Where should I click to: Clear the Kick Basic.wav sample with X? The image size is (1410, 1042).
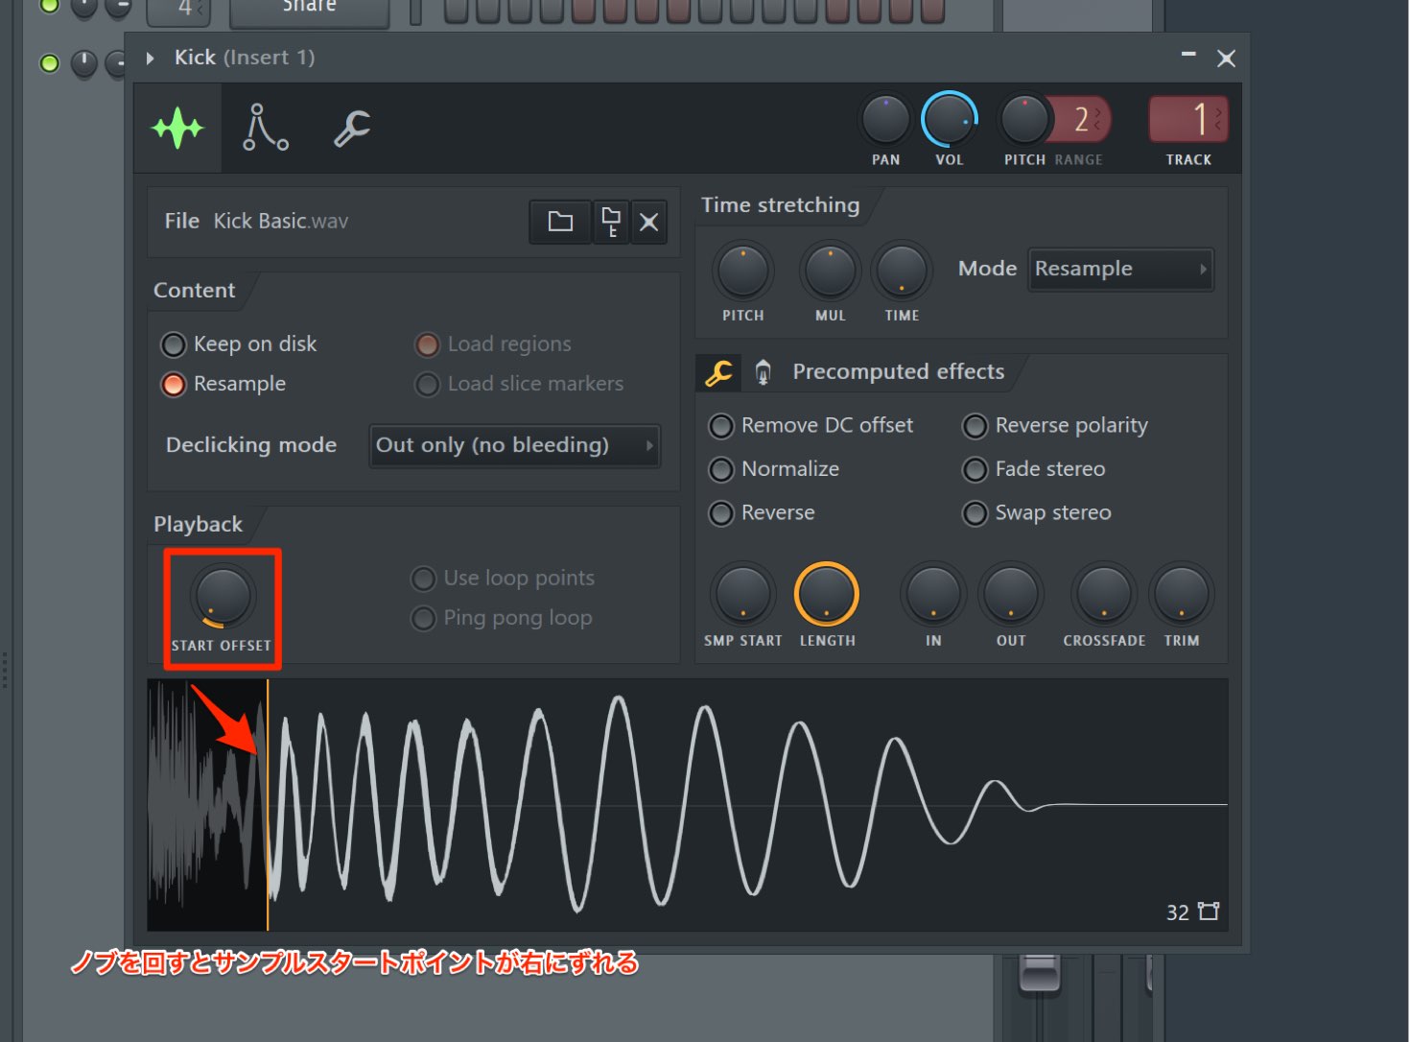tap(649, 222)
